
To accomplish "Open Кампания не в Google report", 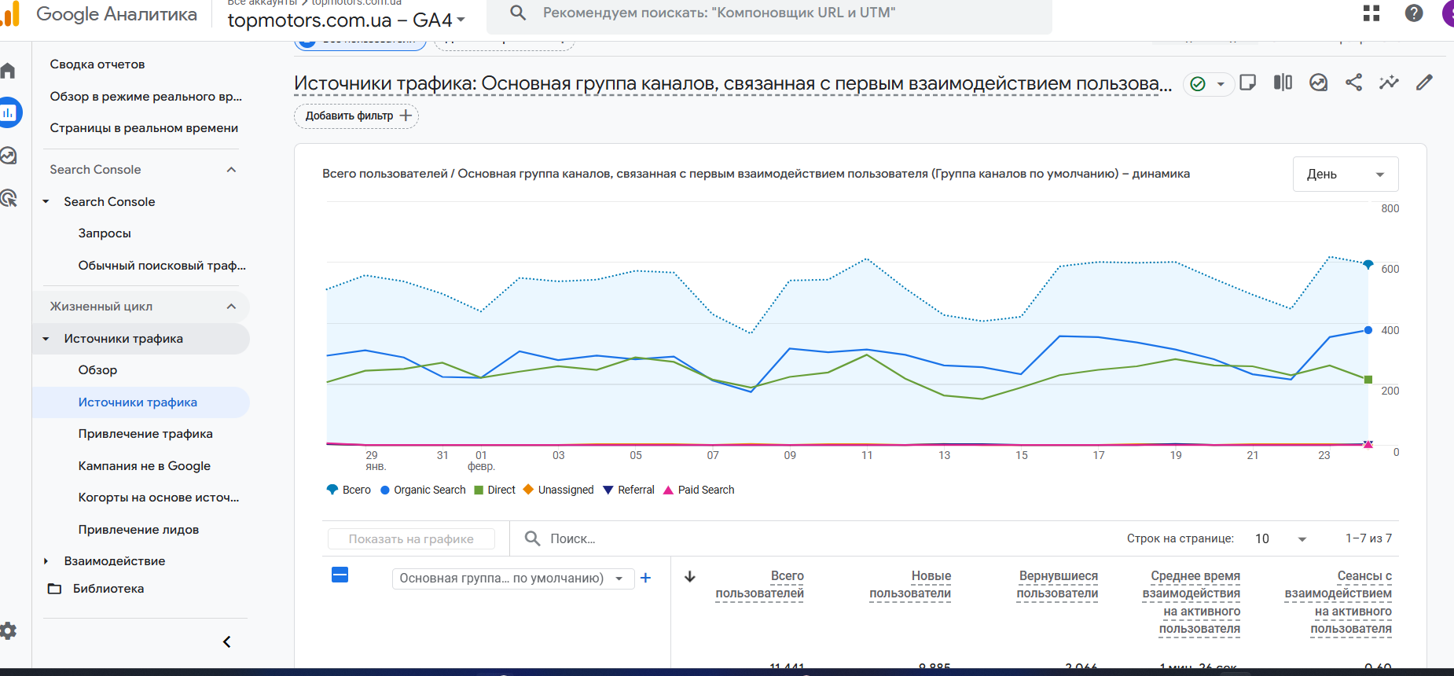I will point(145,466).
